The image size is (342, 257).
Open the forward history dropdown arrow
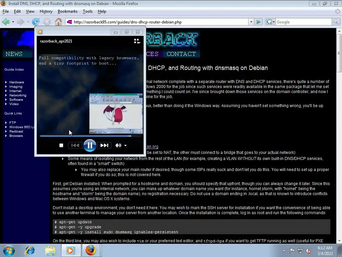[x=28, y=22]
